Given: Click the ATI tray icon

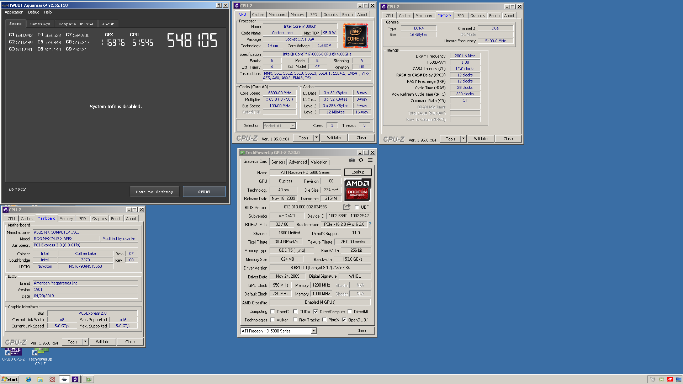Looking at the screenshot, I should click(x=670, y=379).
